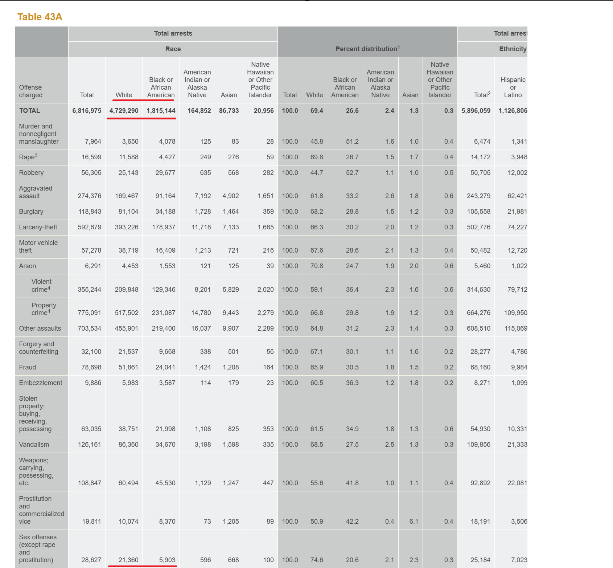Click the Property crime row label
613x568 pixels.
click(44, 309)
